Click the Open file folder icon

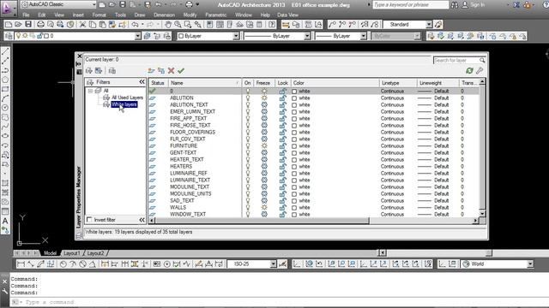(x=18, y=25)
